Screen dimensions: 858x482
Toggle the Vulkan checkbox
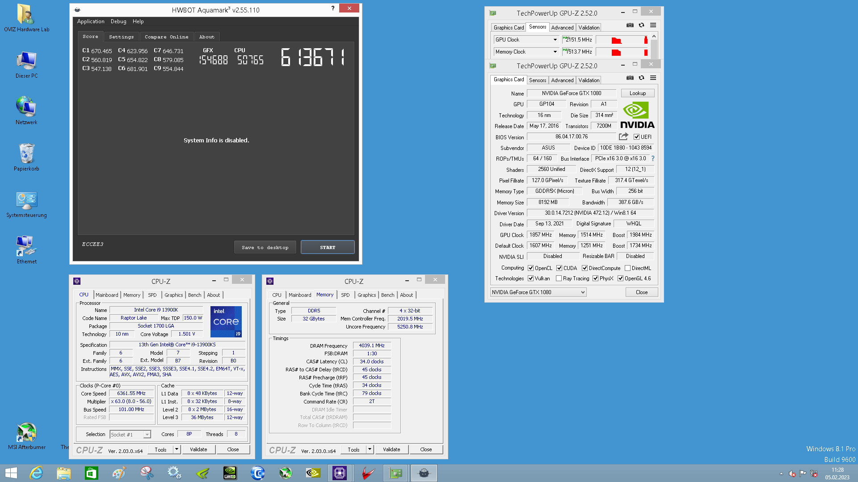(x=530, y=278)
